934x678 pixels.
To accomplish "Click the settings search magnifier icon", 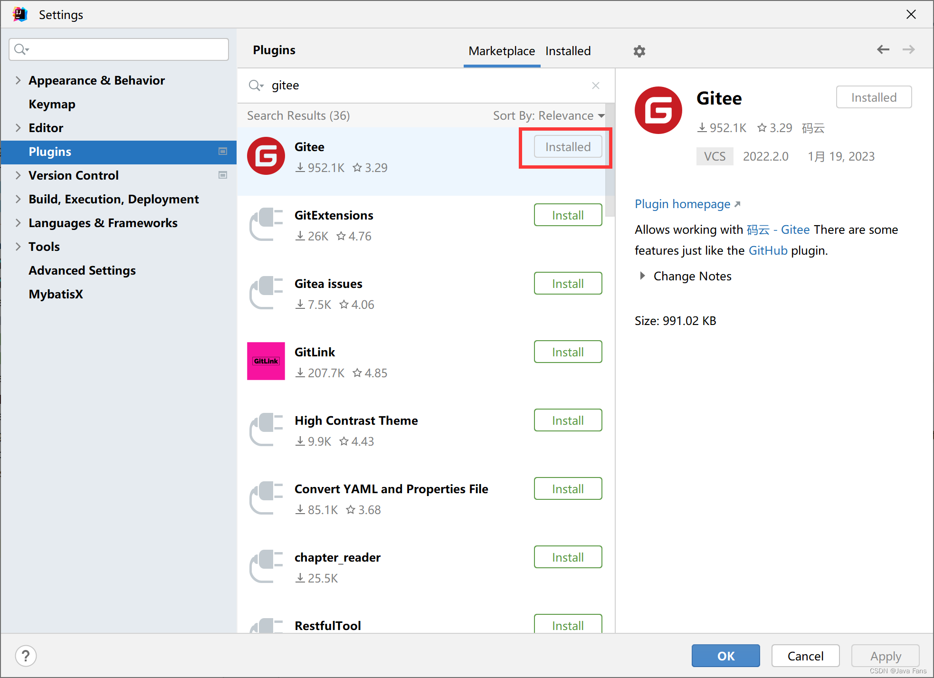I will [21, 49].
